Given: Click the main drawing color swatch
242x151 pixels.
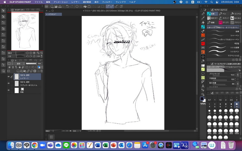Looking at the screenshot, I should pyautogui.click(x=202, y=99).
